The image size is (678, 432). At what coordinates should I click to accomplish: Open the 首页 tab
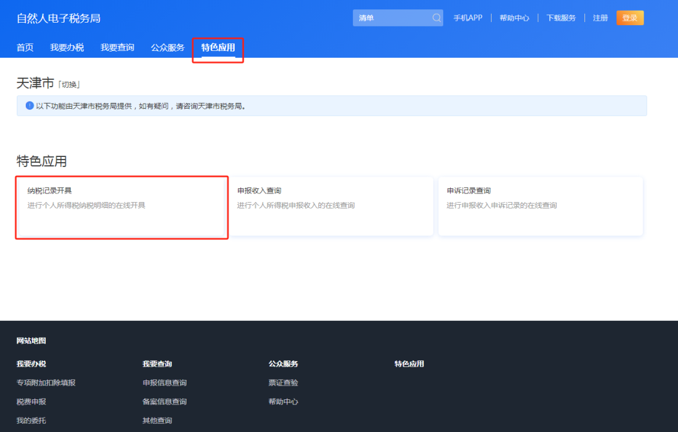(x=24, y=48)
